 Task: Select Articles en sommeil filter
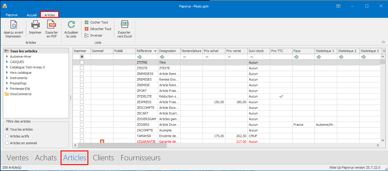pos(7,143)
